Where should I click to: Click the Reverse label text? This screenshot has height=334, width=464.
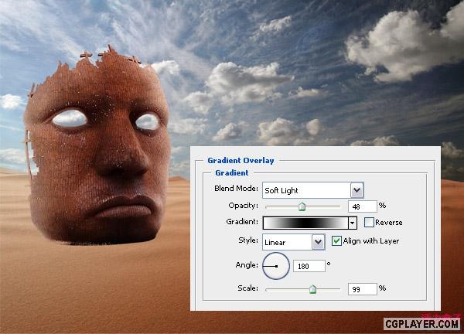point(389,223)
